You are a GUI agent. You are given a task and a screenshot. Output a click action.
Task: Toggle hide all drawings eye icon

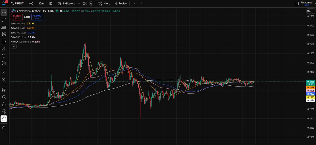(x=4, y=111)
